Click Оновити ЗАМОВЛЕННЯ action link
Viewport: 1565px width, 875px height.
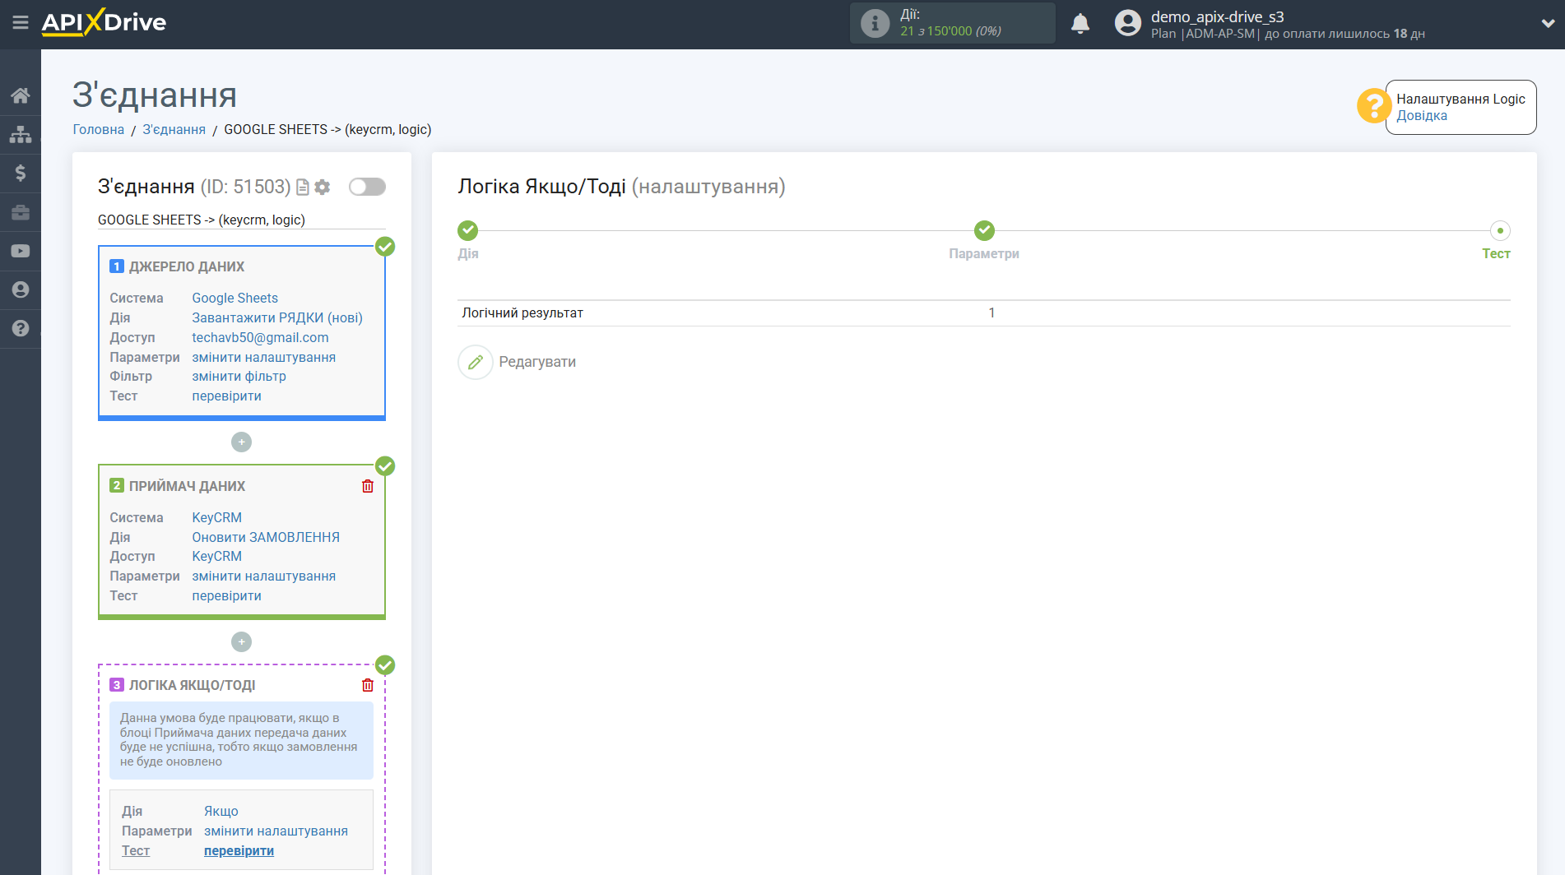coord(266,537)
